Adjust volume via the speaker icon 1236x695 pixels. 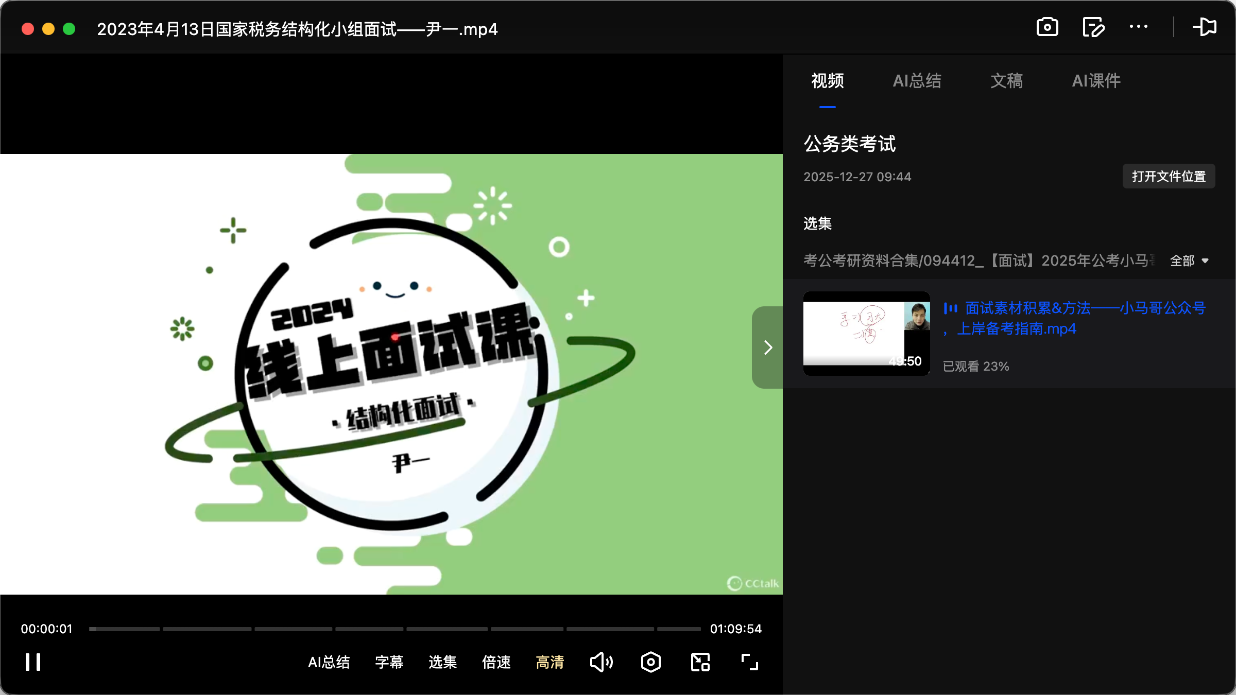(600, 662)
